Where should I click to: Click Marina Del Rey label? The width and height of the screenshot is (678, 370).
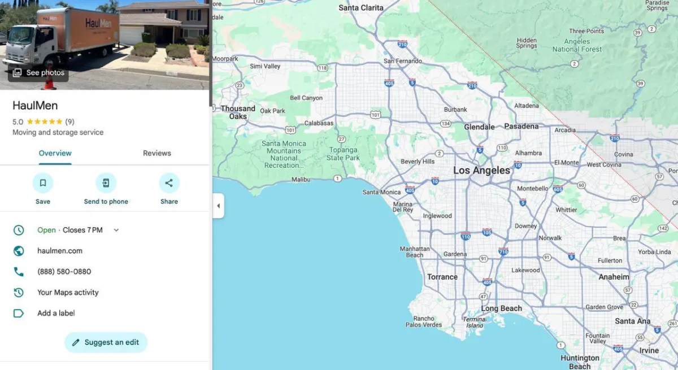click(x=403, y=207)
